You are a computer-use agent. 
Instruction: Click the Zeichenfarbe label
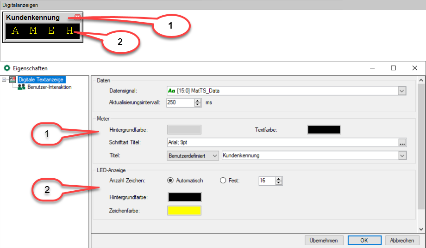(x=125, y=211)
